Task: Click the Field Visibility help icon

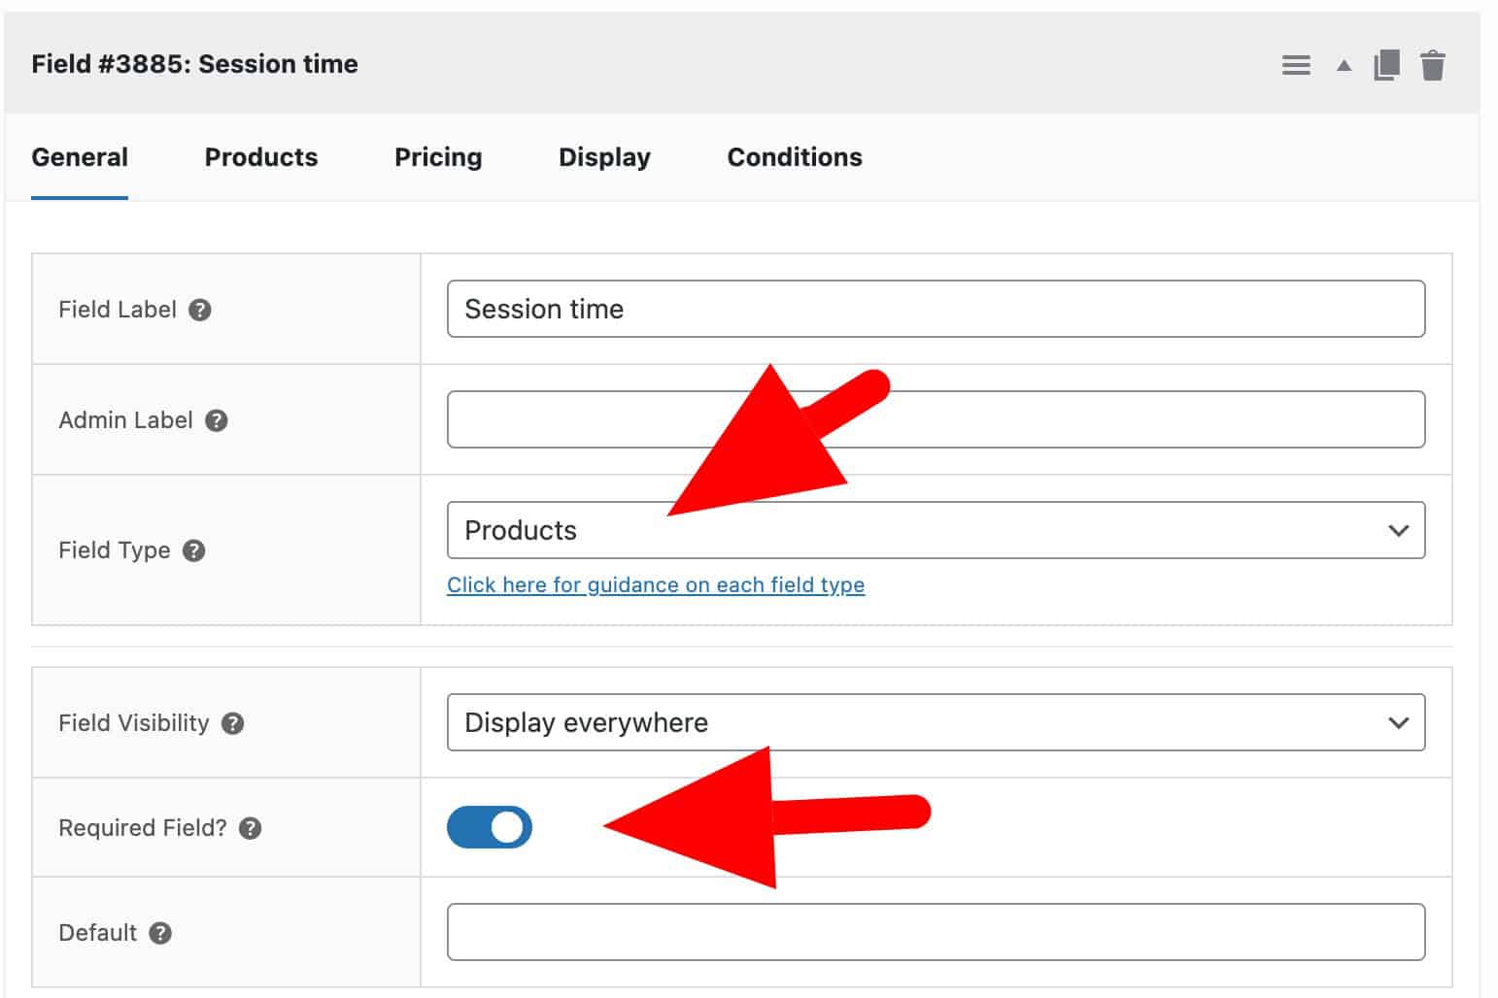Action: click(x=232, y=722)
